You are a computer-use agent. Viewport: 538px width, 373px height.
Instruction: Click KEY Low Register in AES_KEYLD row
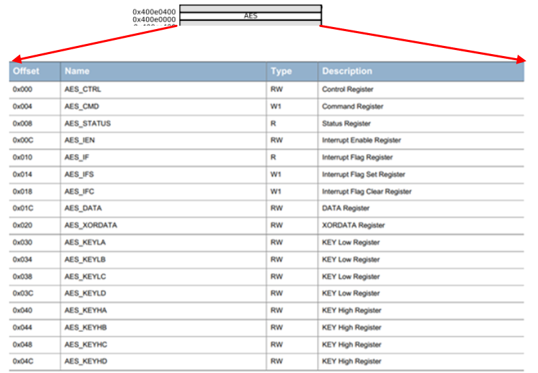click(x=351, y=293)
